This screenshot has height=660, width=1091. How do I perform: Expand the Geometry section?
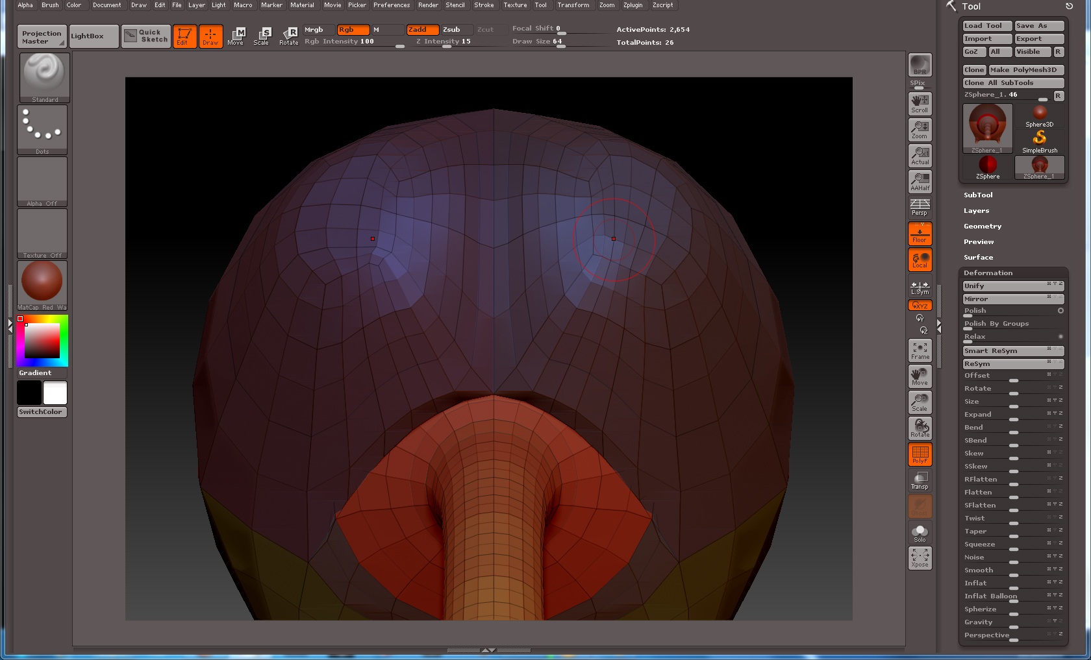click(983, 226)
